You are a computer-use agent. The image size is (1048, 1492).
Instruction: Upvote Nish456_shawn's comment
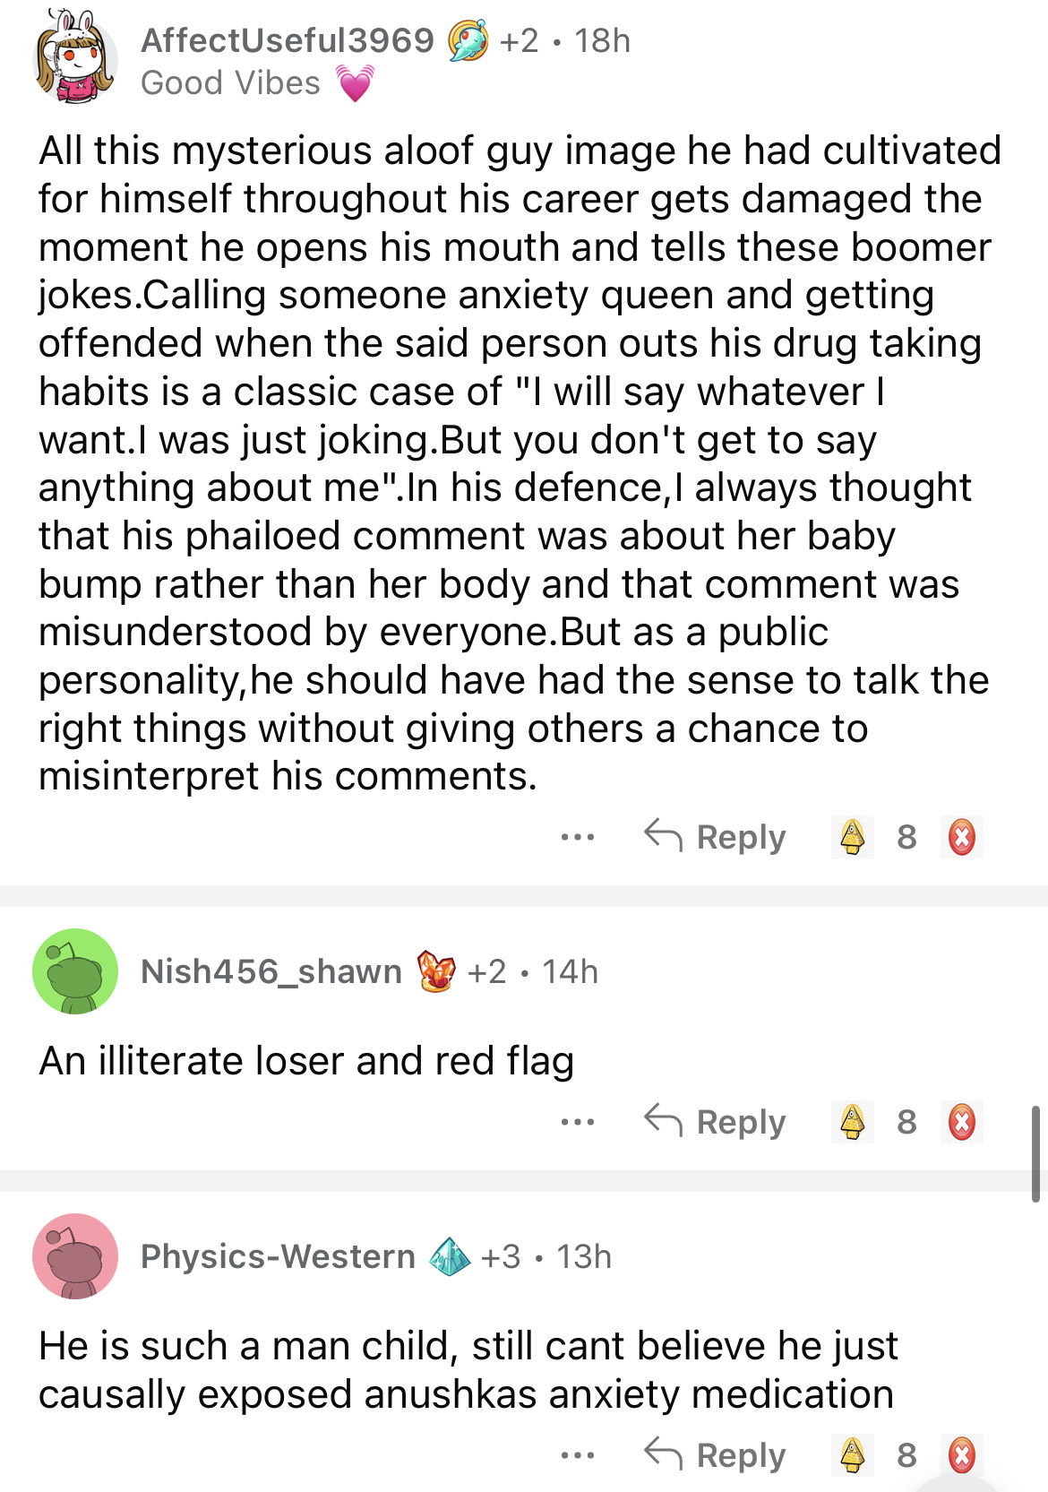coord(853,1122)
